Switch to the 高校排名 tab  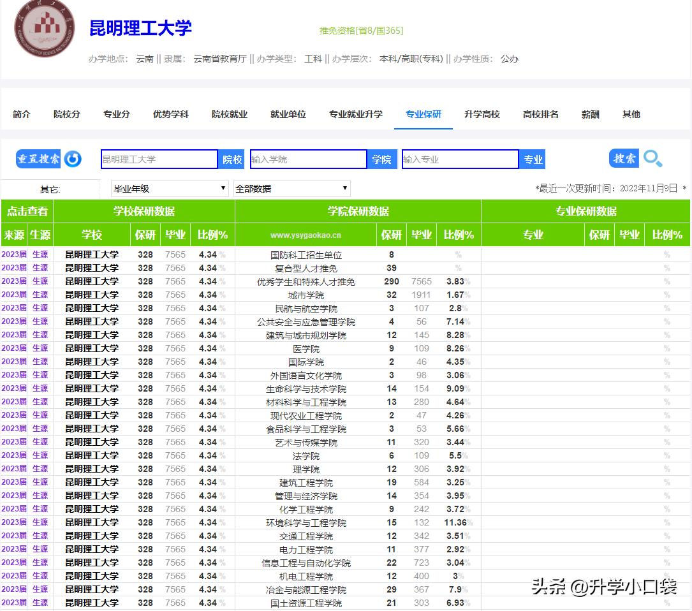[540, 114]
